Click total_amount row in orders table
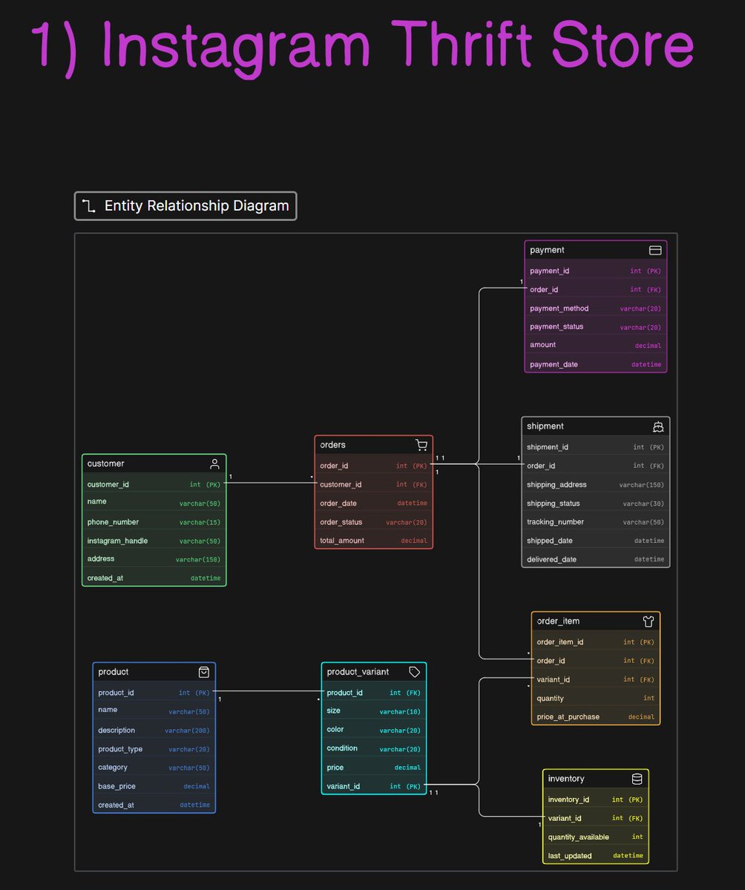 click(x=374, y=541)
